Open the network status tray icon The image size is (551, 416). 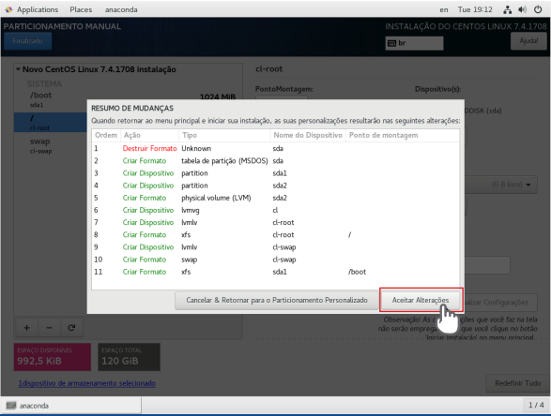(x=507, y=9)
